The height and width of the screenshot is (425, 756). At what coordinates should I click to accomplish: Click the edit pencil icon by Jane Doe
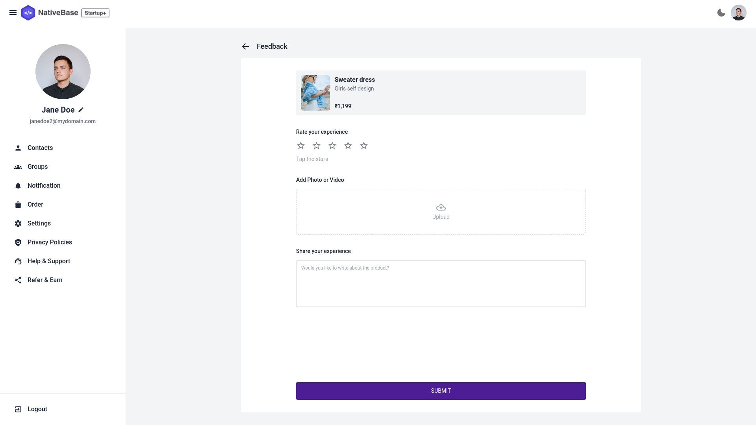click(x=80, y=109)
